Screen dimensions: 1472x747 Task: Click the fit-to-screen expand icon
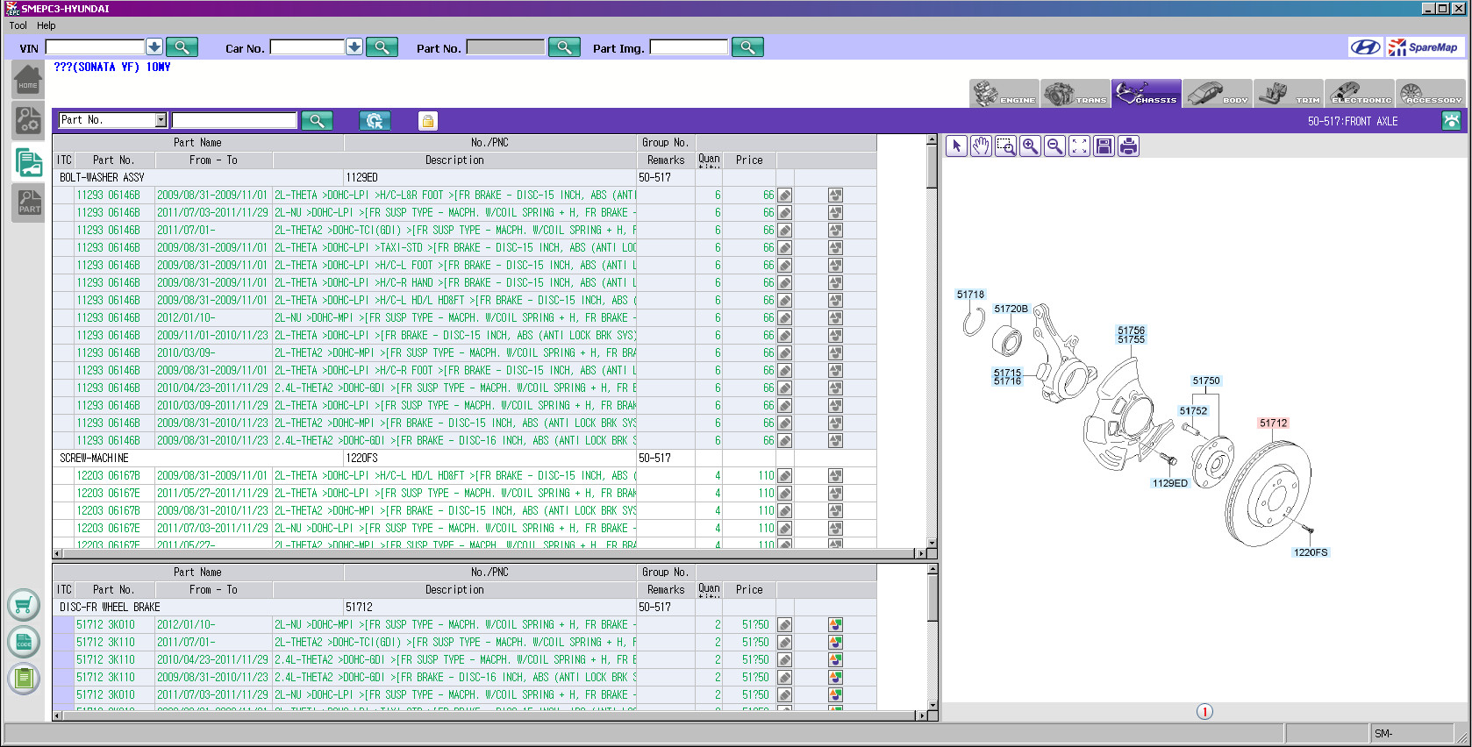1079,146
